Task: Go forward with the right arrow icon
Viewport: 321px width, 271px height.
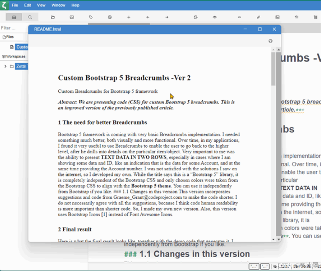Action: coord(167,17)
